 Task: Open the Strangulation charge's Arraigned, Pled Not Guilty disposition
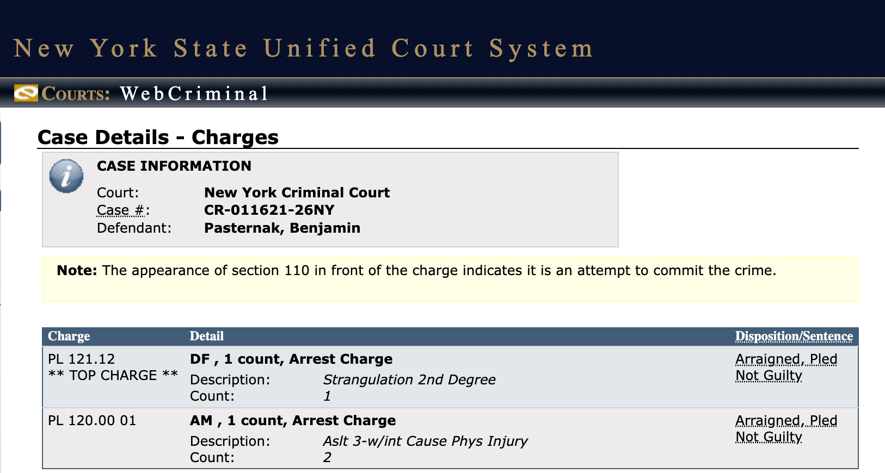786,368
